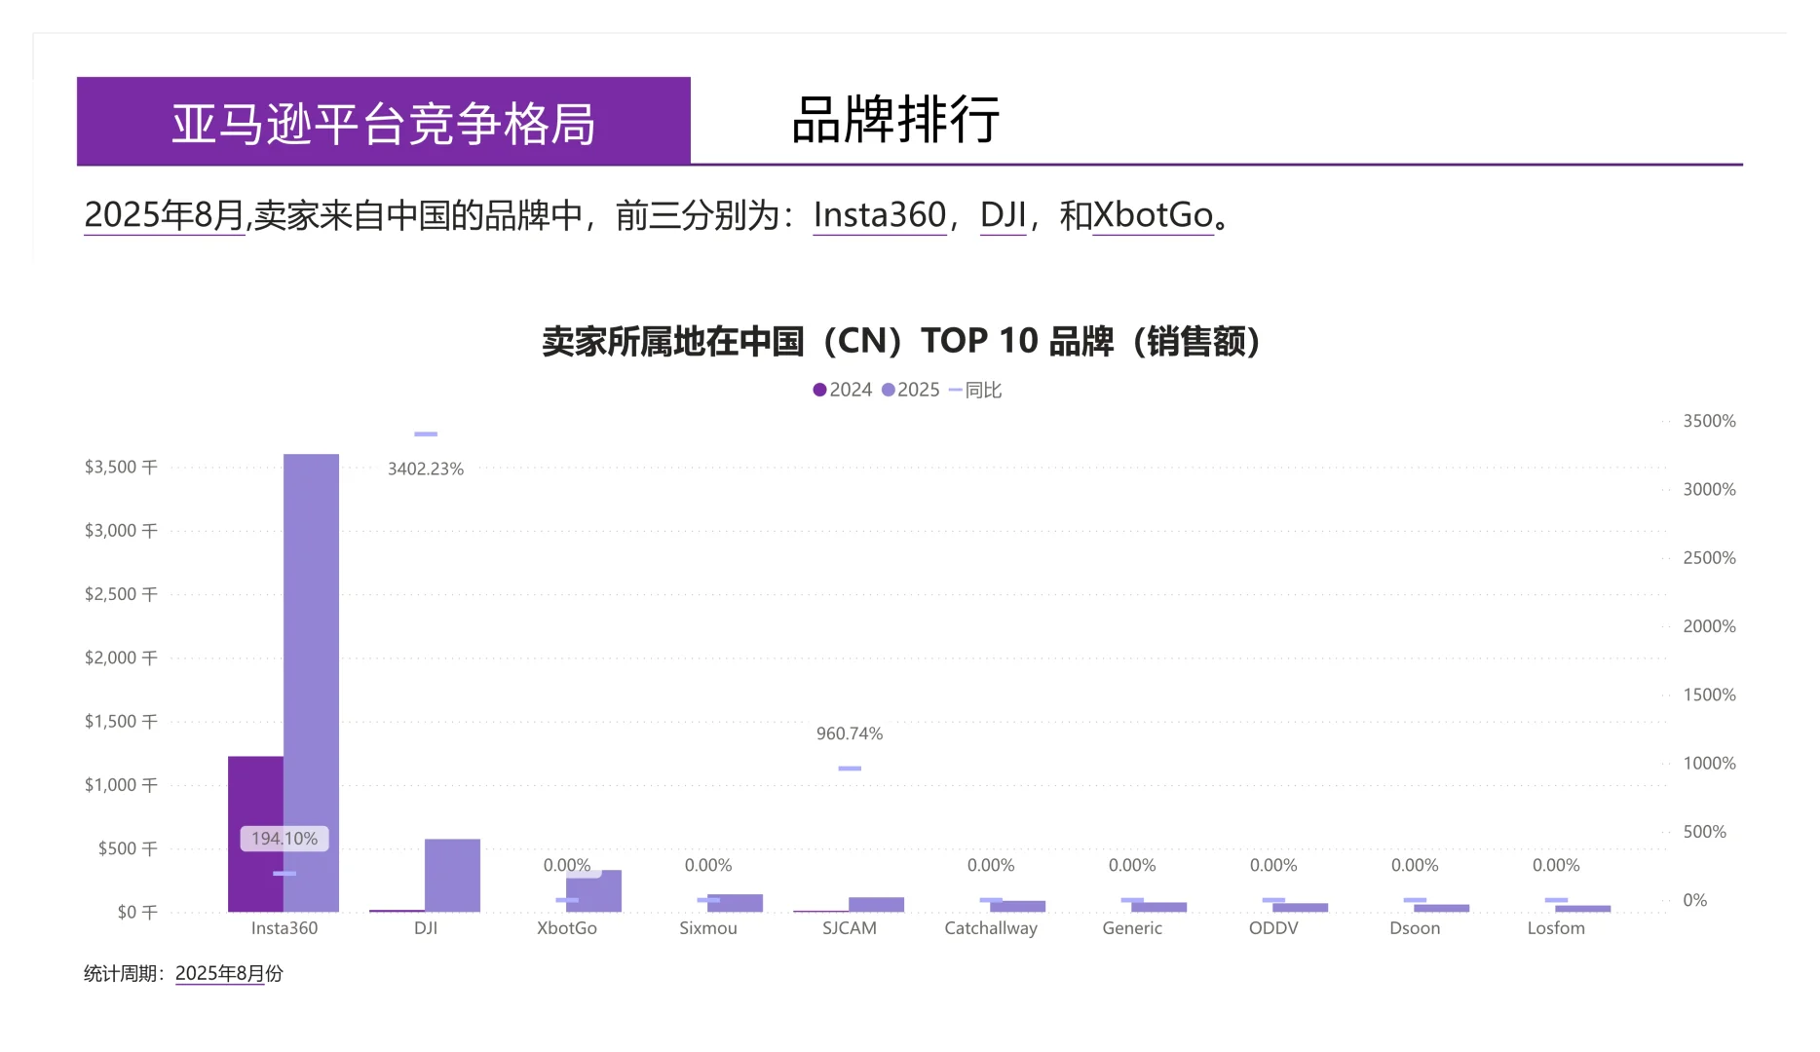Click the 960.74% data label above SJCAM

[850, 733]
